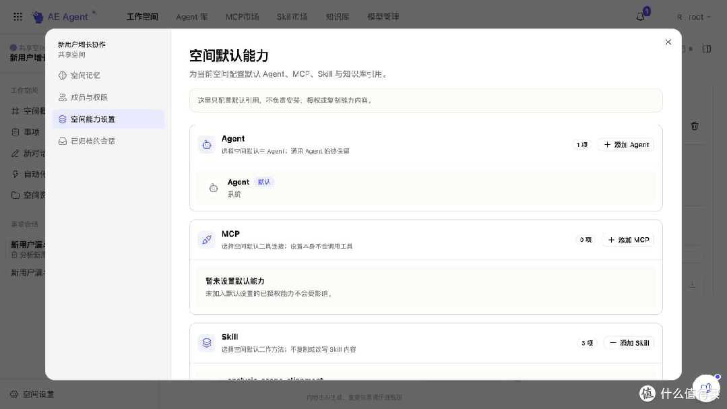The width and height of the screenshot is (727, 409).
Task: Select 空间记忆 in dialog sidebar
Action: [108, 75]
